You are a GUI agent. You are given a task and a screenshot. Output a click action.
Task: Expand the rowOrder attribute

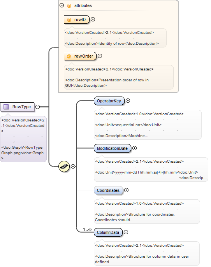100,56
